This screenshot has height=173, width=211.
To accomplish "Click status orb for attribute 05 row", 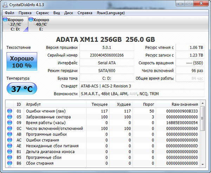I will click(9, 117).
